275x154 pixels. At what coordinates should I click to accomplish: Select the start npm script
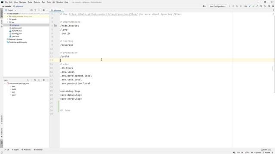[x=13, y=86]
